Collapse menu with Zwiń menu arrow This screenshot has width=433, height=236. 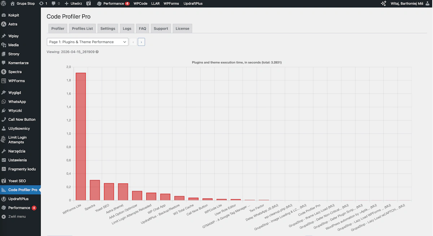[4, 217]
